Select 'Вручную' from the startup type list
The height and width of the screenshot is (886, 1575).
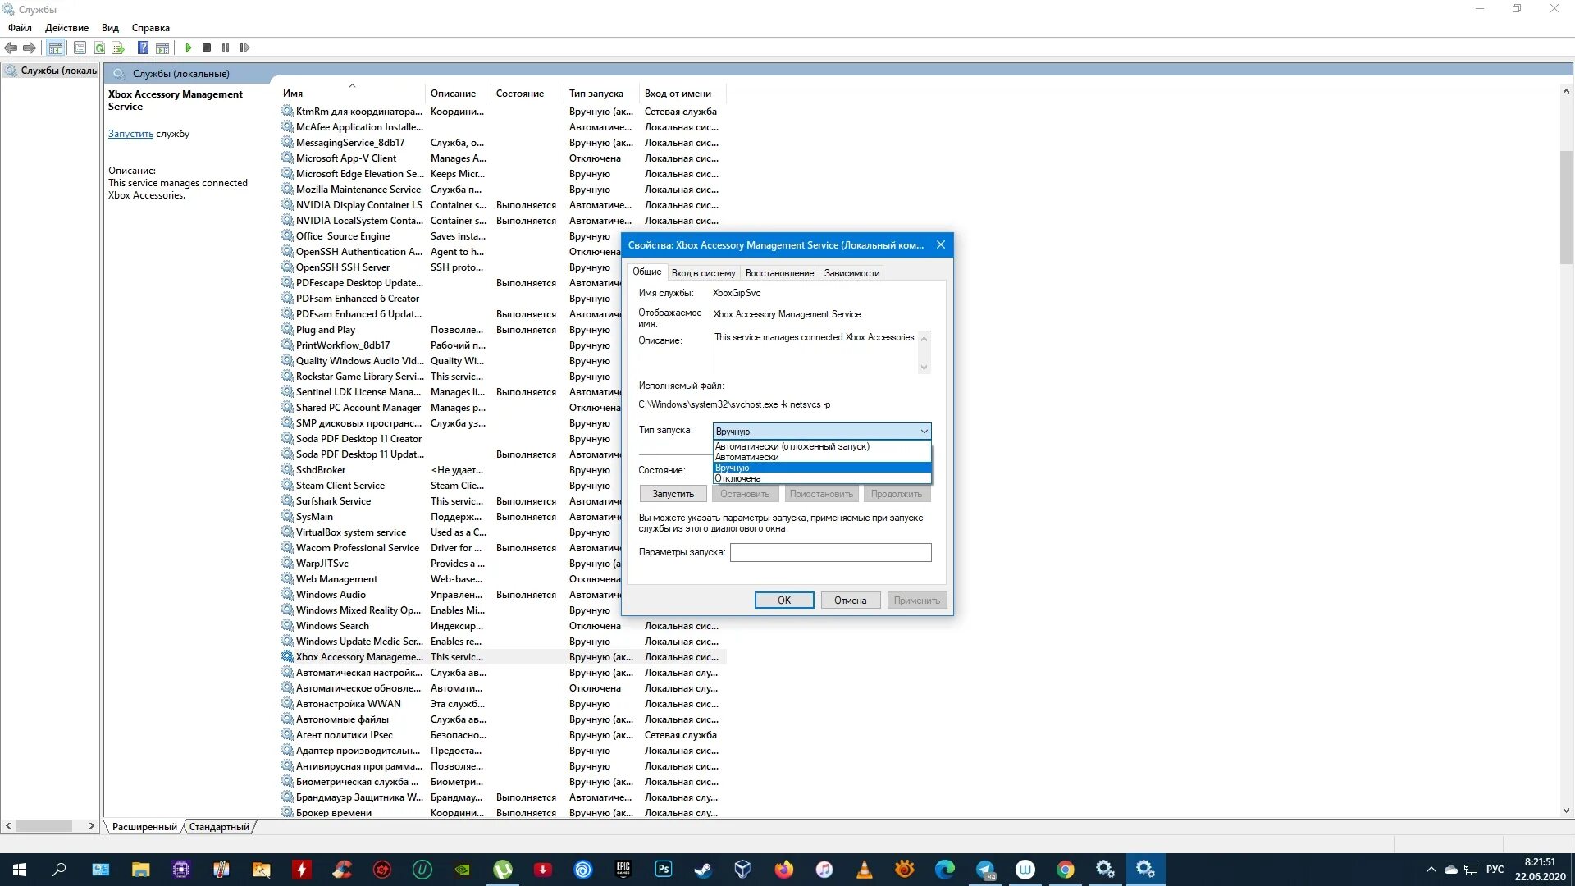pos(819,466)
